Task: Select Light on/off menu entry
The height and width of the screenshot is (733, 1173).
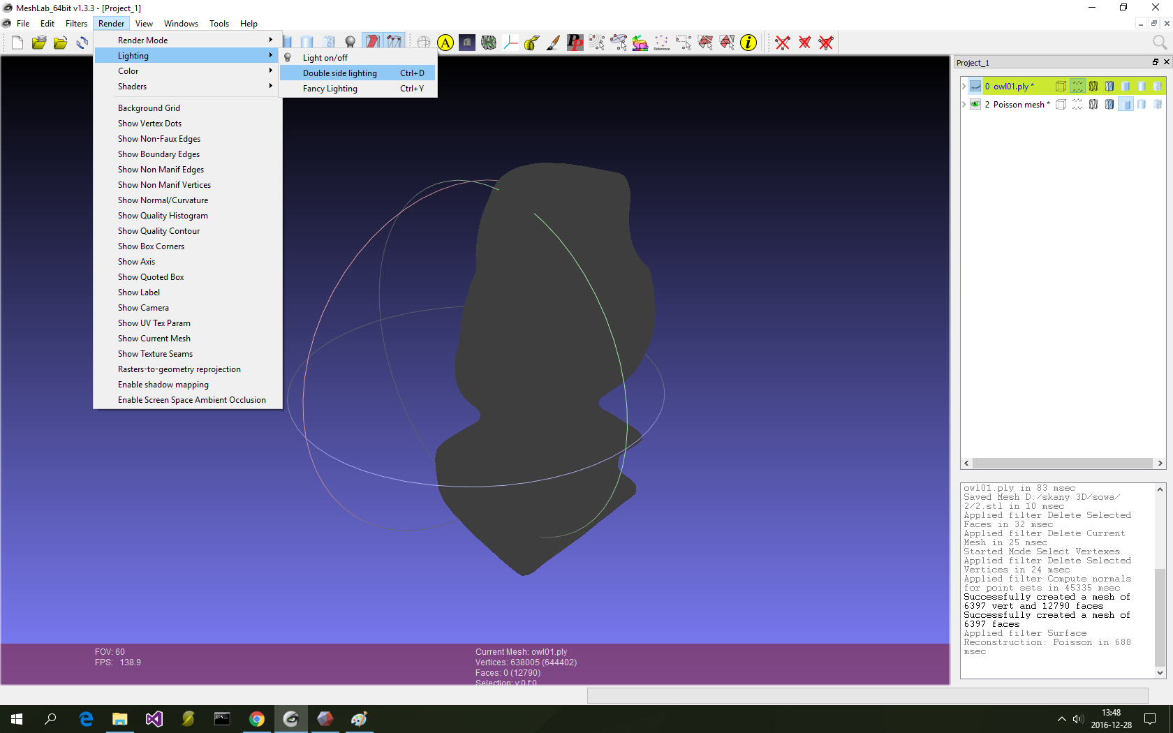Action: coord(358,58)
